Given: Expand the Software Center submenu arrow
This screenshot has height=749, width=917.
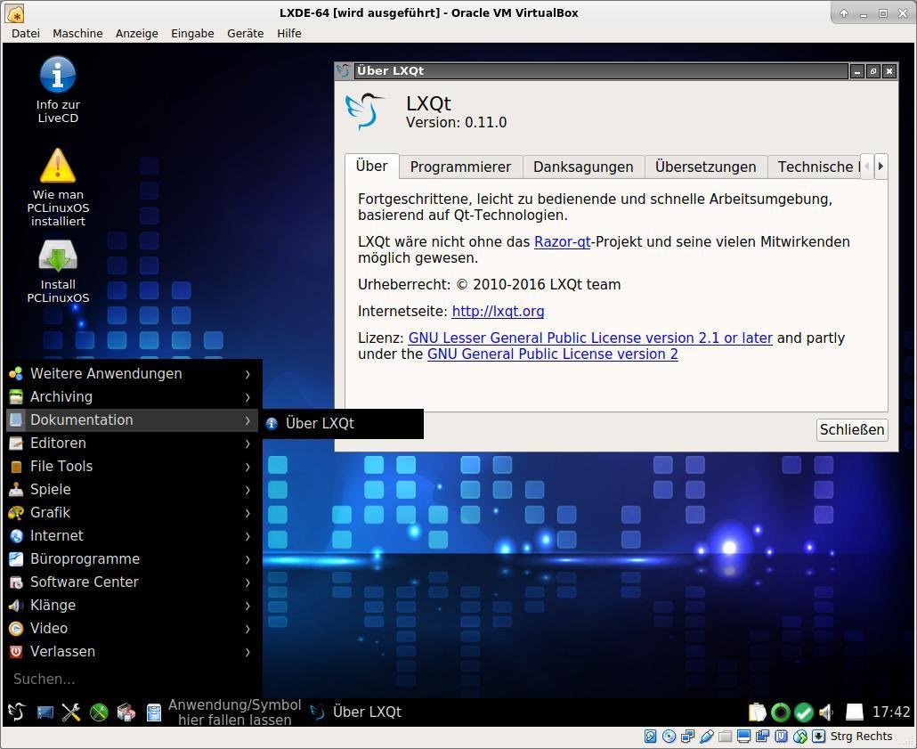Looking at the screenshot, I should click(248, 582).
